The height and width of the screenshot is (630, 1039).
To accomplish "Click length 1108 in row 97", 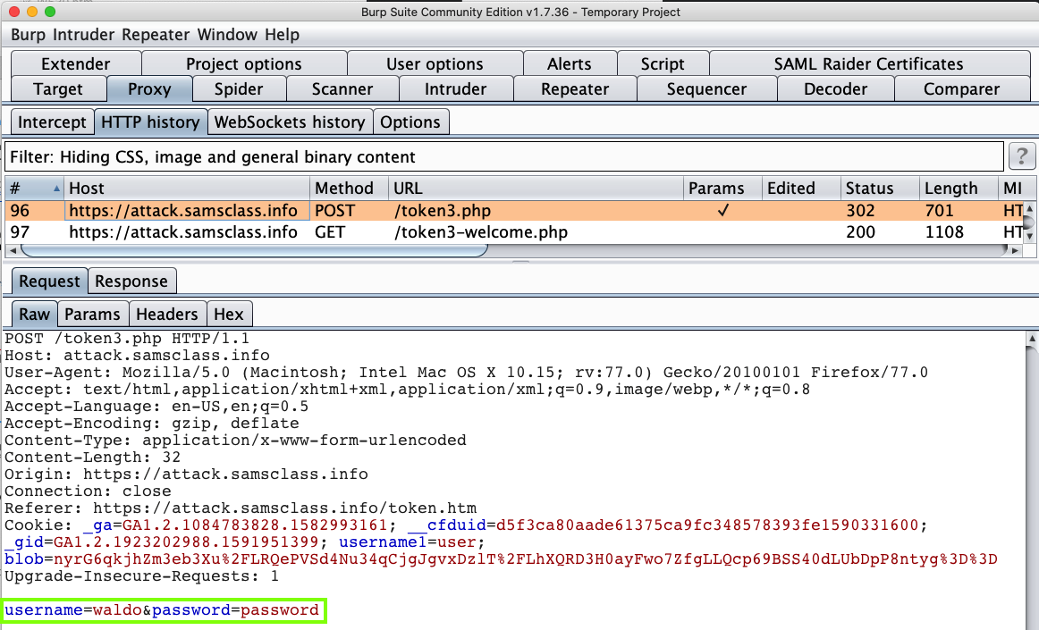I will [x=944, y=232].
